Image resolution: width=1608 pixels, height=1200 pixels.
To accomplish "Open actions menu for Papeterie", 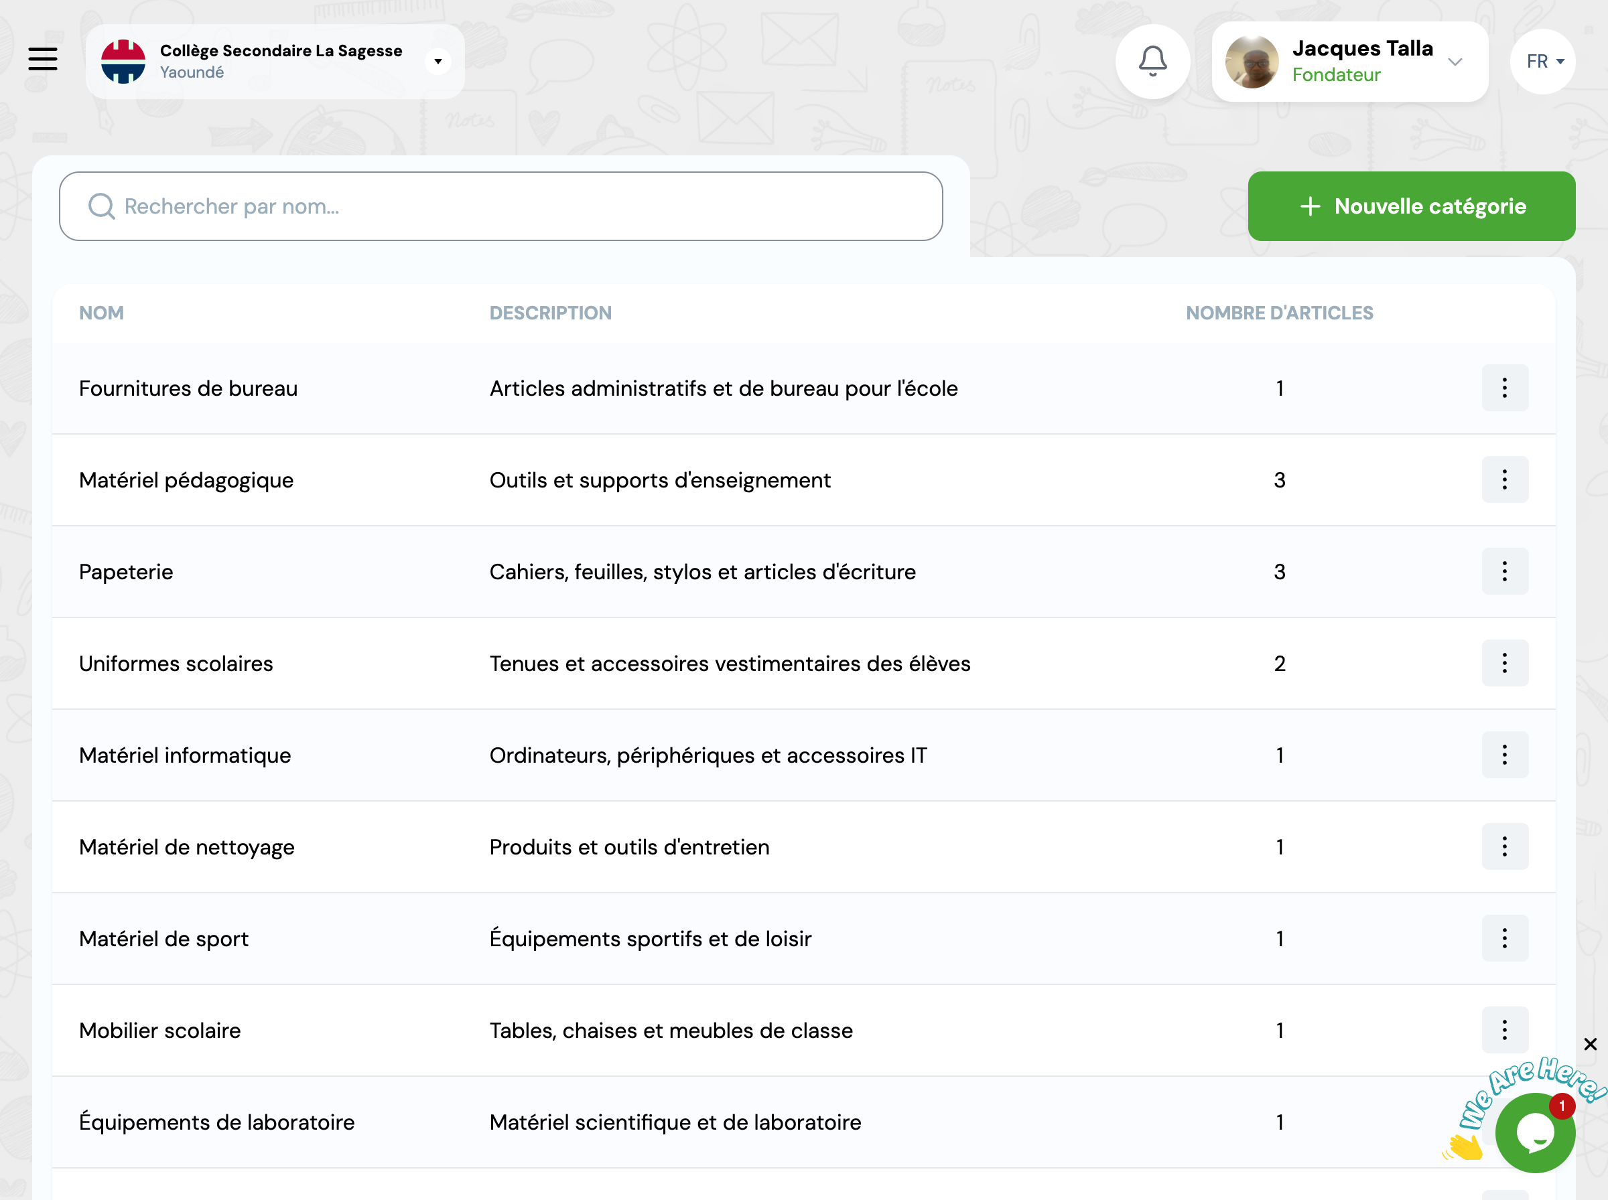I will coord(1505,572).
